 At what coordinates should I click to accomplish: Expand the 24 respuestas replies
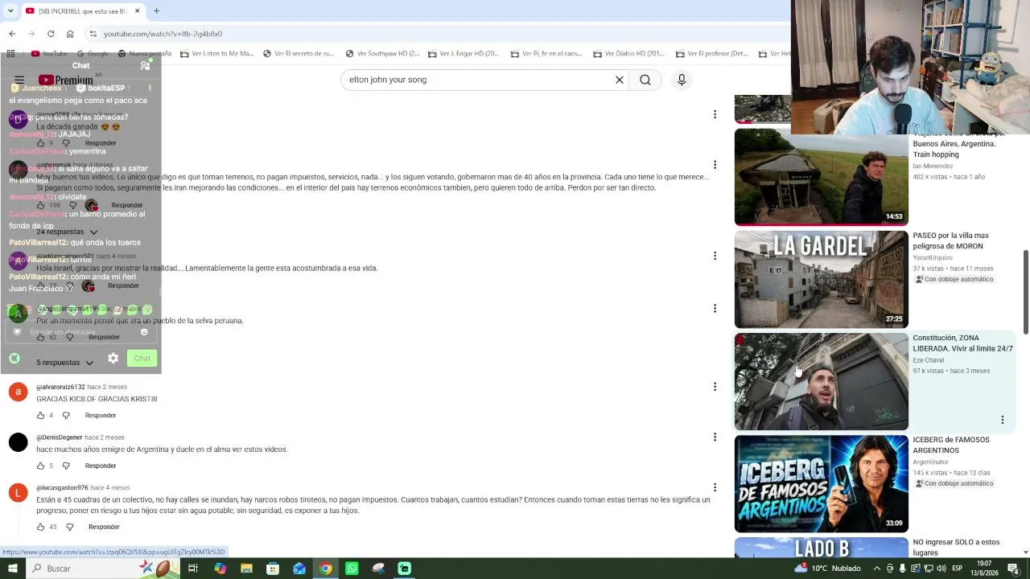point(67,232)
